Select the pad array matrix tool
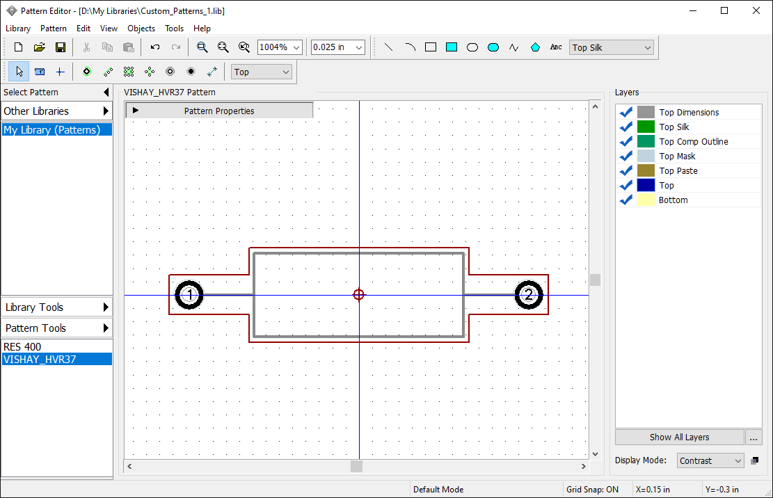Image resolution: width=773 pixels, height=498 pixels. coord(129,72)
